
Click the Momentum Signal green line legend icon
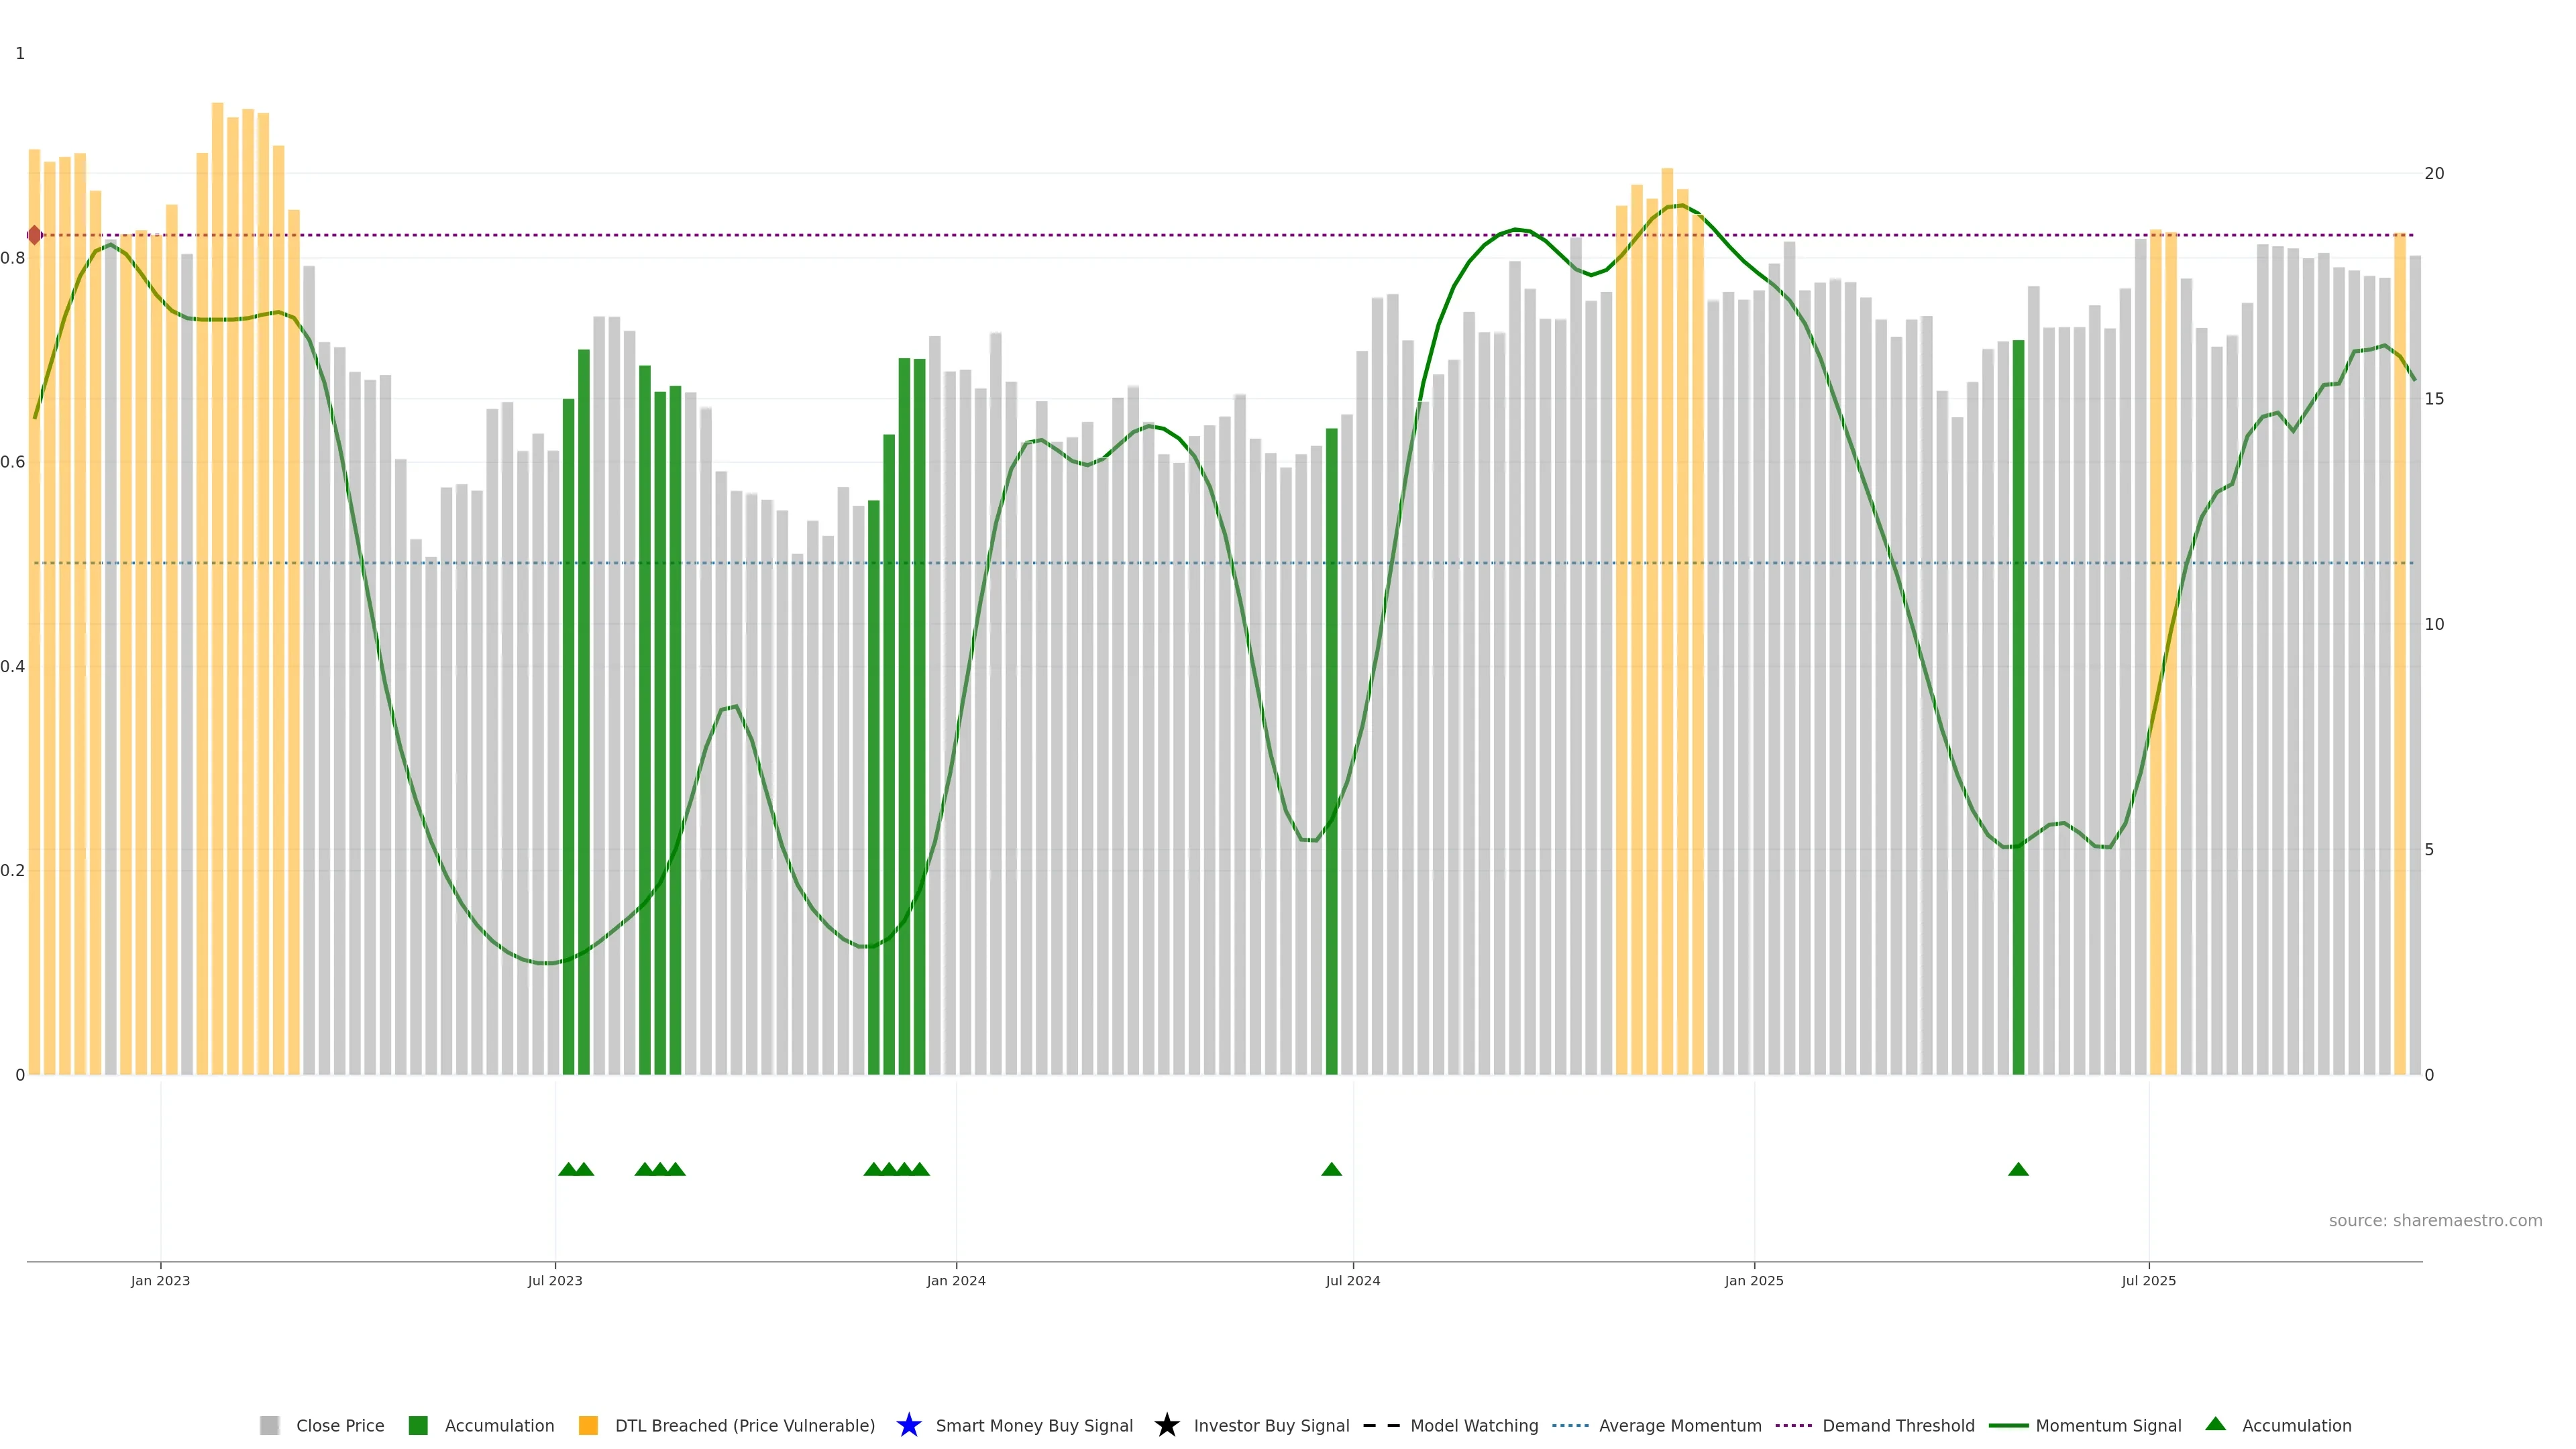(2008, 1425)
